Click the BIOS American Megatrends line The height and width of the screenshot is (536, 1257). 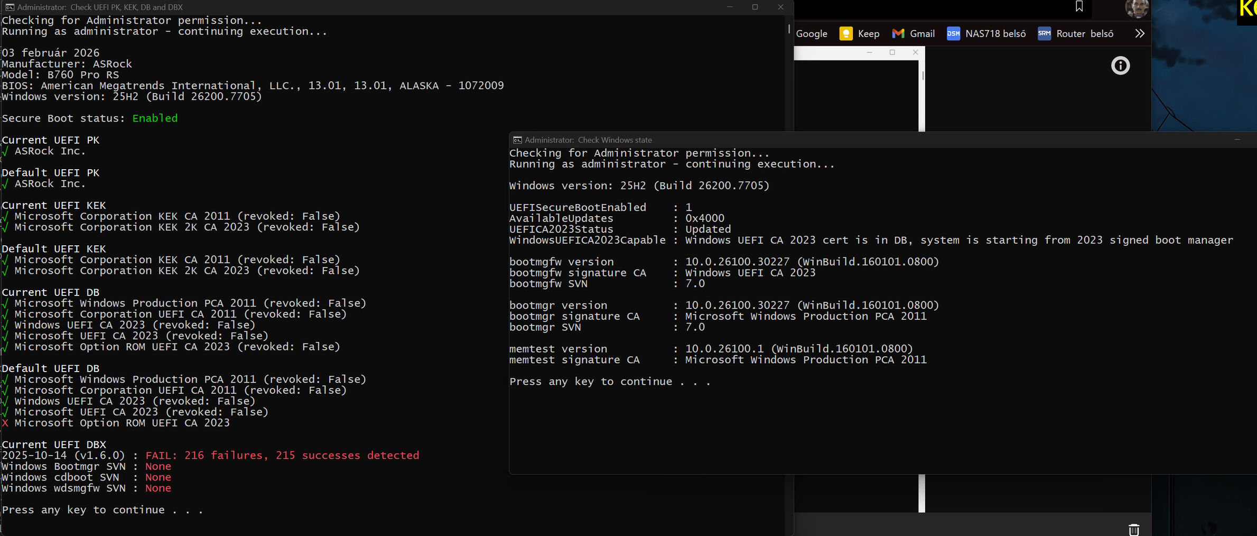[253, 86]
